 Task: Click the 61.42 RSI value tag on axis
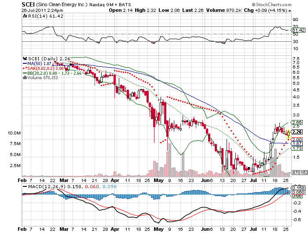(298, 30)
